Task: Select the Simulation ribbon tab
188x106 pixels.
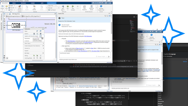Action: (x=5, y=3)
